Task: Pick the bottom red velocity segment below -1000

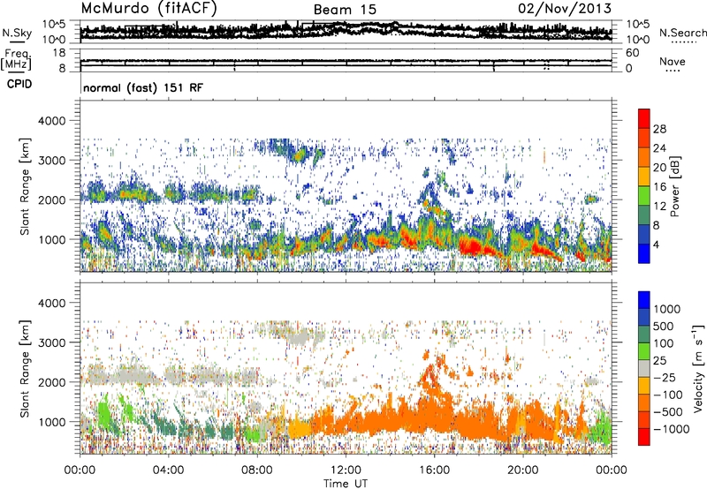Action: pos(644,437)
